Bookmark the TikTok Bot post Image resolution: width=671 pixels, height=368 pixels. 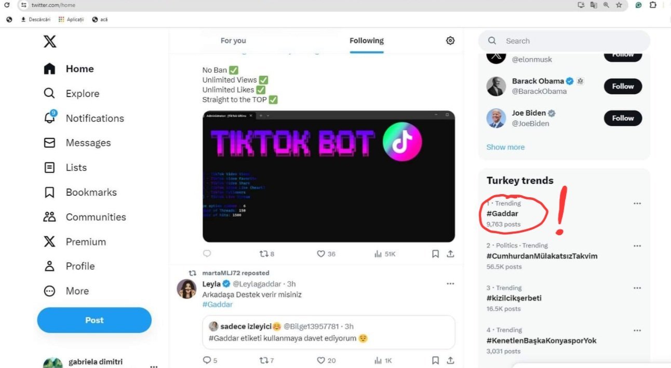click(435, 254)
